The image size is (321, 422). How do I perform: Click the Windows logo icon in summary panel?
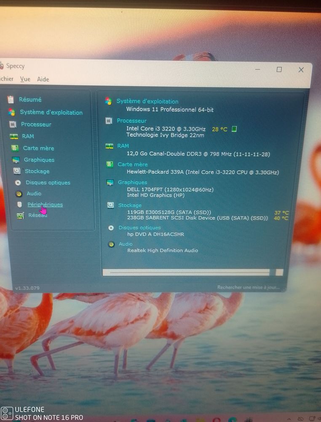click(108, 101)
